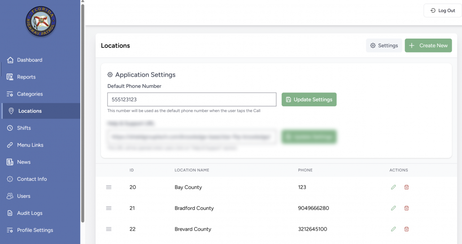462x244 pixels.
Task: Open the Audit Logs page
Action: pyautogui.click(x=30, y=213)
